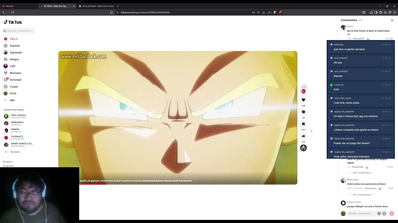Viewport: 398px width, 223px height.
Task: Open Daniel's commenter avatar
Action: (343, 28)
